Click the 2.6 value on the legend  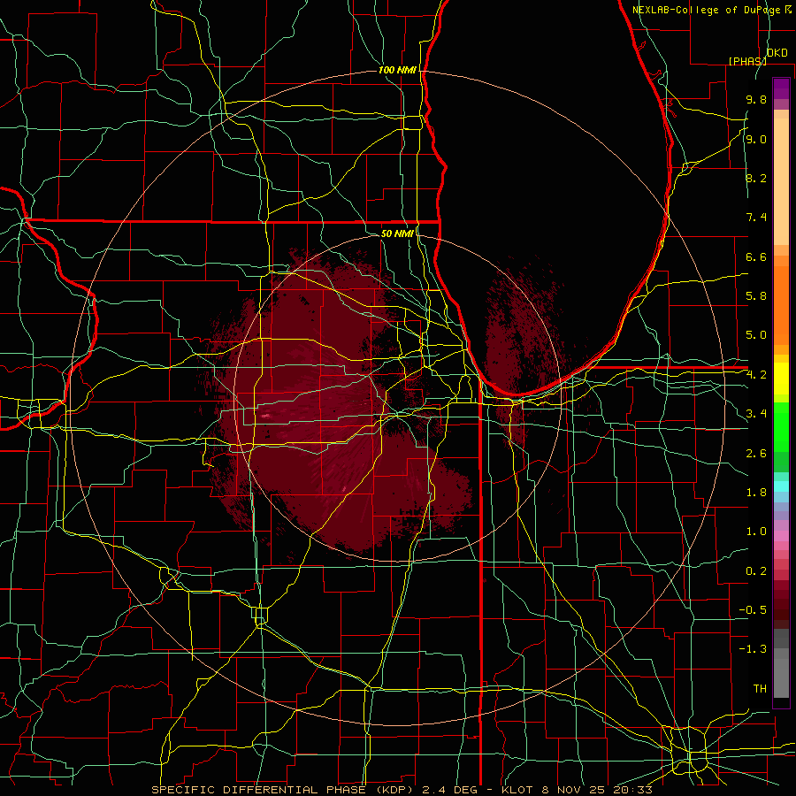pyautogui.click(x=756, y=454)
